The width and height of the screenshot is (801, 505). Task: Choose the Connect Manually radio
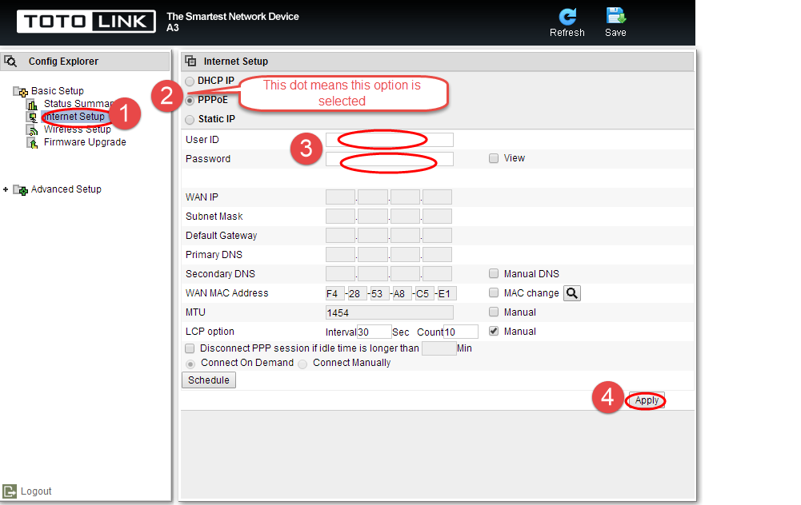302,364
